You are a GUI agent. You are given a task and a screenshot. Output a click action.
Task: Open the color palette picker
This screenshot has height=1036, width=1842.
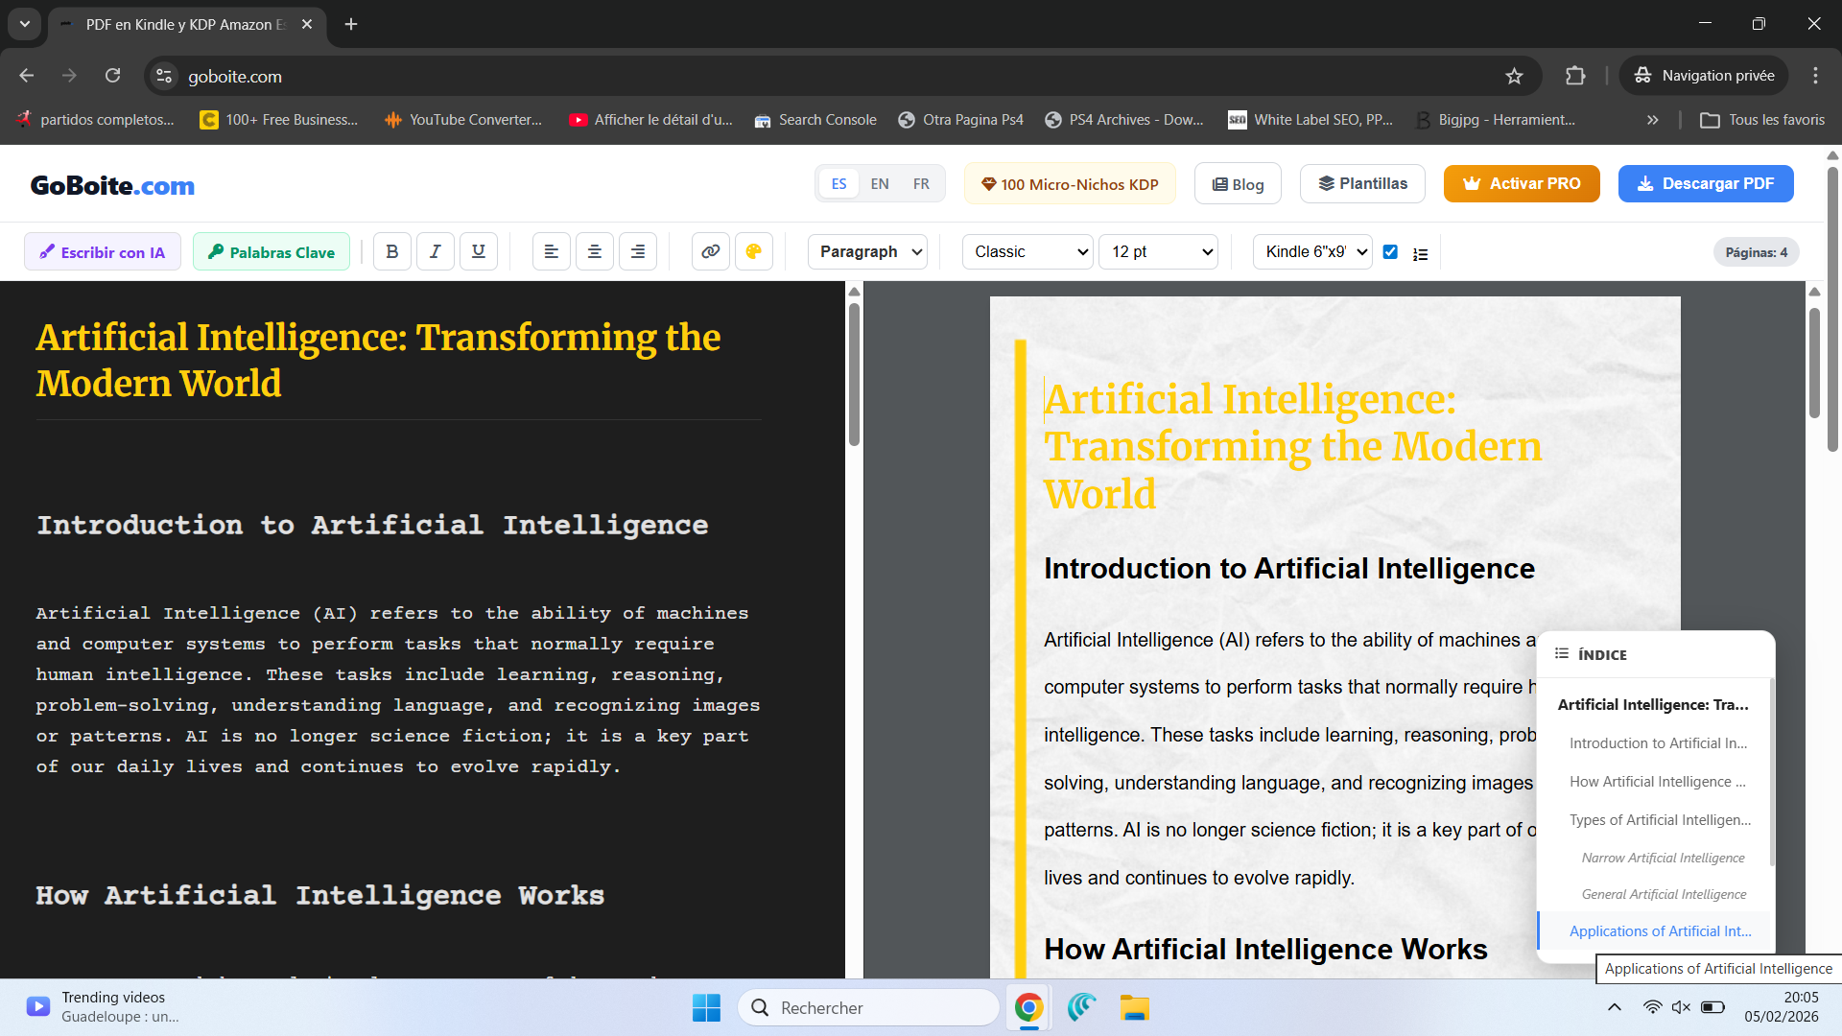point(753,251)
